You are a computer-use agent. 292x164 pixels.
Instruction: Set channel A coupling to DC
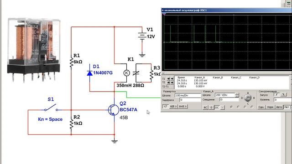217,108
